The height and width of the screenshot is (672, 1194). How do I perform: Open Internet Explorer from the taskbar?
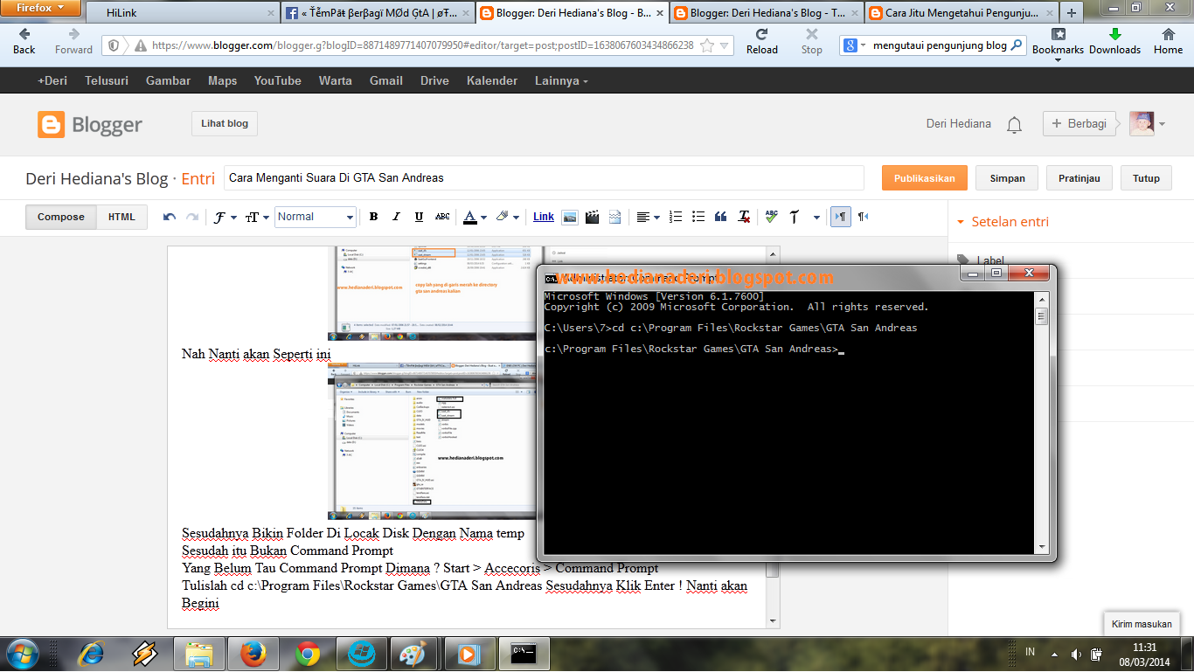point(90,653)
